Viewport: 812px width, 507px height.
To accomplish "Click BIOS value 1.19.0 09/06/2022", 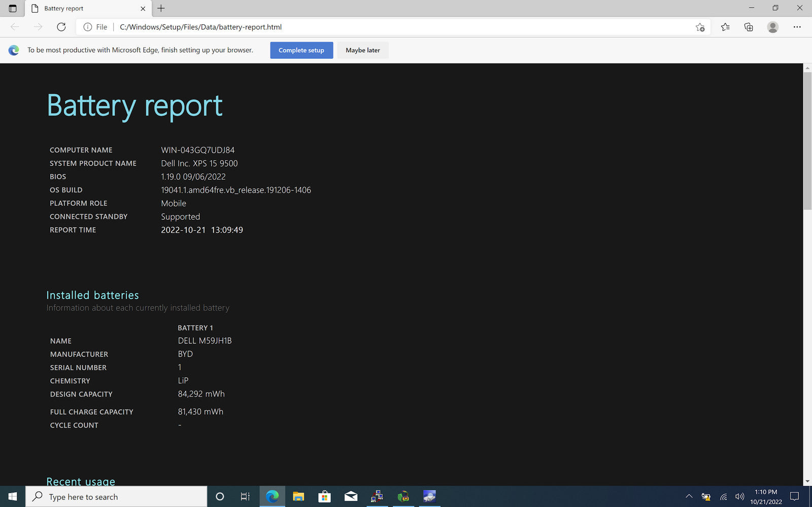I will [193, 176].
